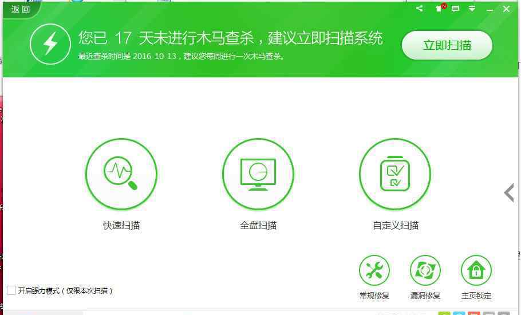The width and height of the screenshot is (521, 315).
Task: Click the 全盘扫描 full scan monitor icon
Action: (x=258, y=174)
